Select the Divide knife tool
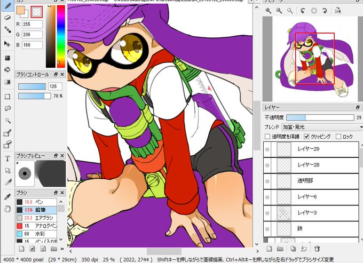363x263 pixels. point(7,182)
